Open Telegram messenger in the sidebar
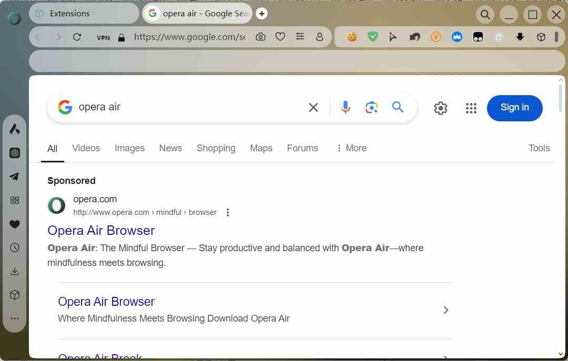 [15, 177]
